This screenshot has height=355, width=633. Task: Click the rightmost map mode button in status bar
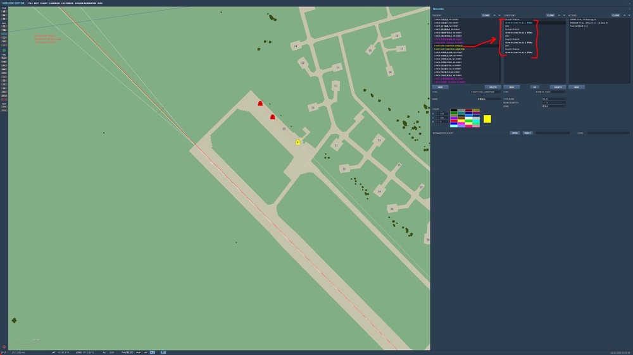coord(163,352)
